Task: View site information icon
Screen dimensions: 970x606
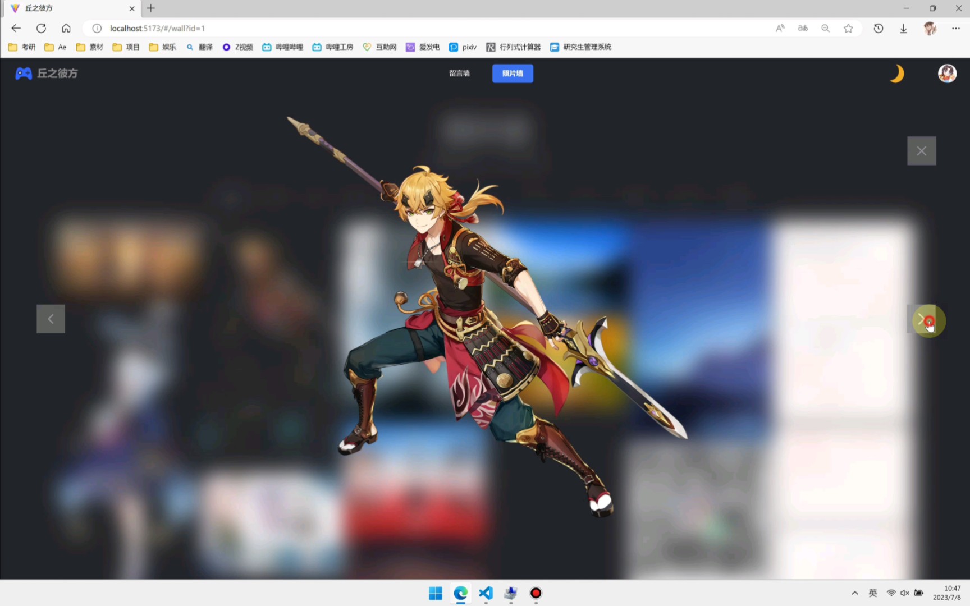Action: coord(97,28)
